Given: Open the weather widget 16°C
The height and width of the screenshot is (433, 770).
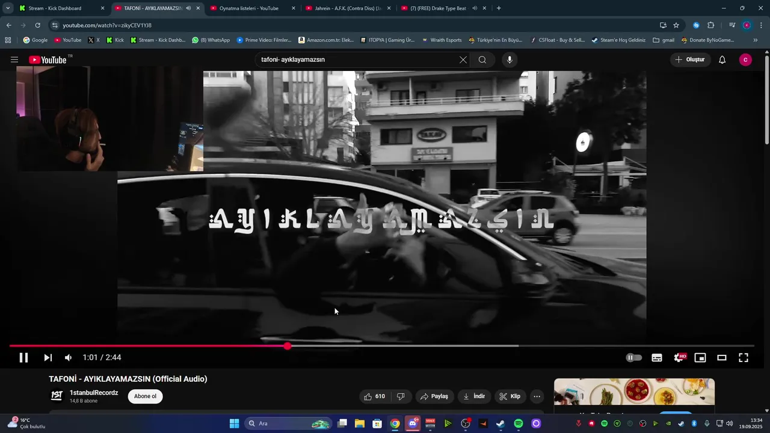Looking at the screenshot, I should pos(26,423).
